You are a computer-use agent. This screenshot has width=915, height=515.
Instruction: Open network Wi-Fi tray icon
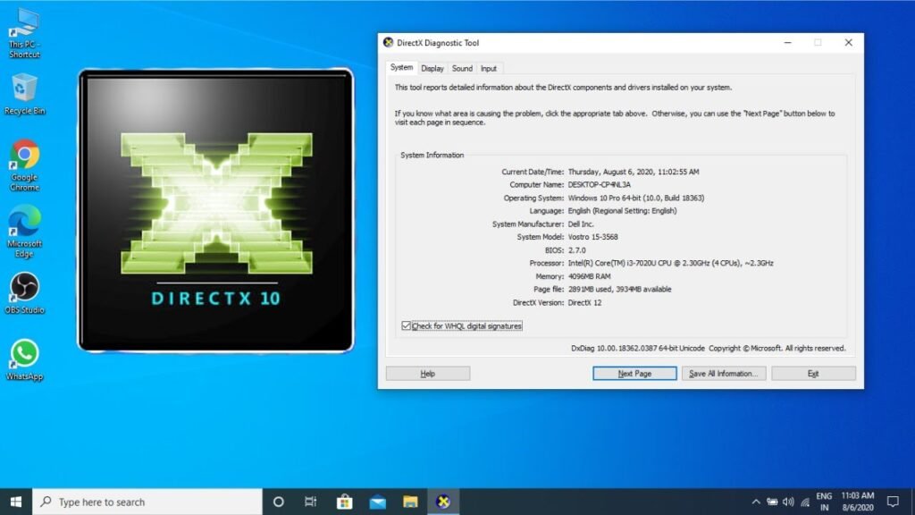pyautogui.click(x=805, y=502)
